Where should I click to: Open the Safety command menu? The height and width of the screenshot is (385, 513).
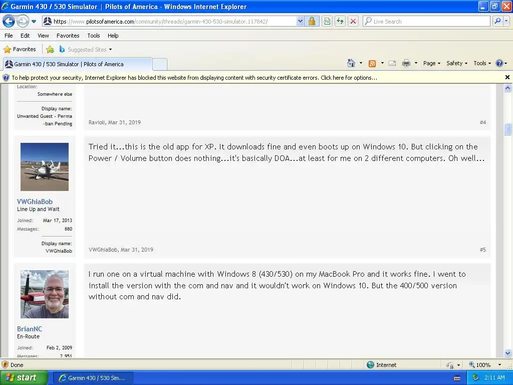click(x=457, y=63)
